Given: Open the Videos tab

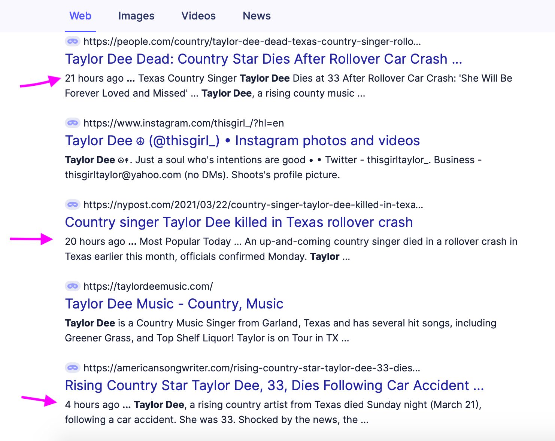Looking at the screenshot, I should (x=198, y=16).
